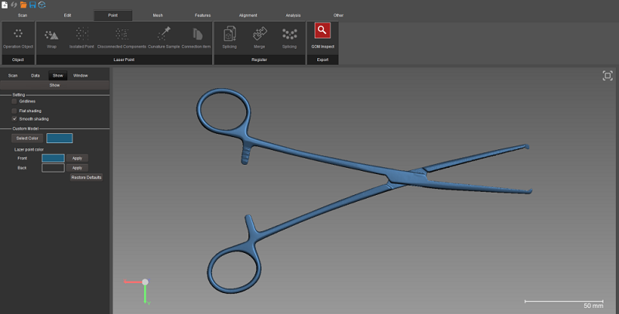
Task: Select the Operation Object tool
Action: pyautogui.click(x=18, y=38)
